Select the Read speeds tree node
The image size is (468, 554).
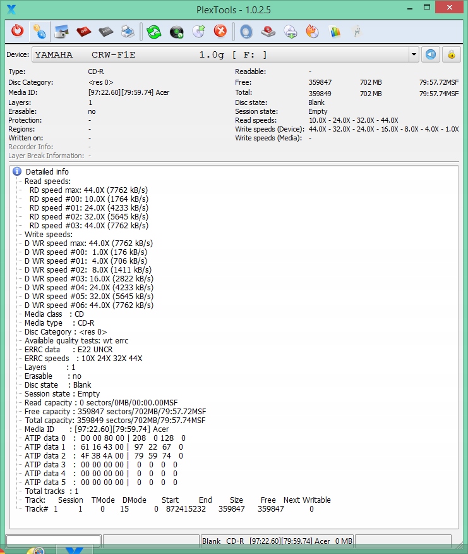[47, 182]
